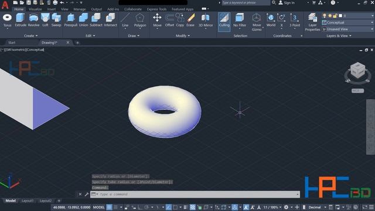Draw with the Line tool

[125, 20]
